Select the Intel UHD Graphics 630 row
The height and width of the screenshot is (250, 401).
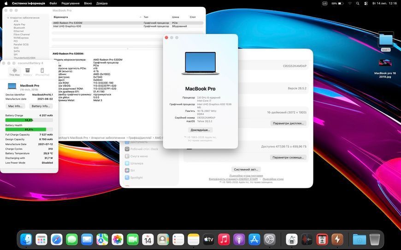pyautogui.click(x=128, y=26)
